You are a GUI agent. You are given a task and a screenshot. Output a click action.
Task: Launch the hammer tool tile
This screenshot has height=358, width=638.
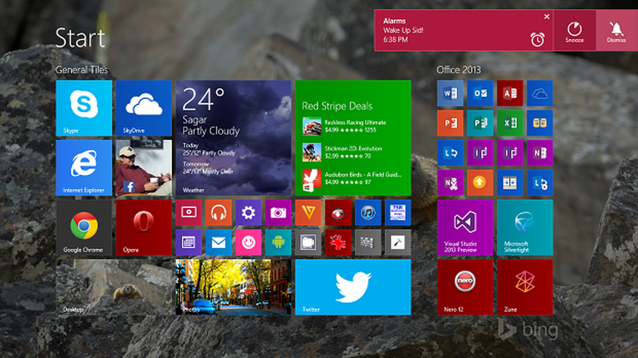click(398, 242)
